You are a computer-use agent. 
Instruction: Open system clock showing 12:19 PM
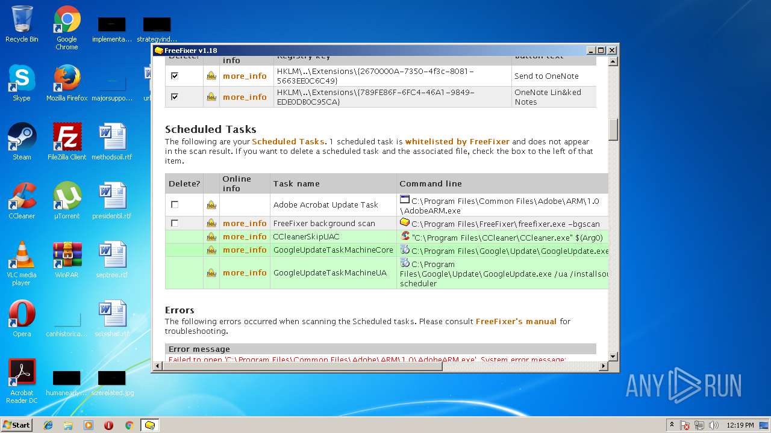(x=740, y=425)
